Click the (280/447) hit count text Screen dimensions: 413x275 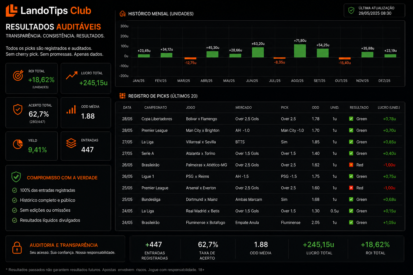click(37, 122)
